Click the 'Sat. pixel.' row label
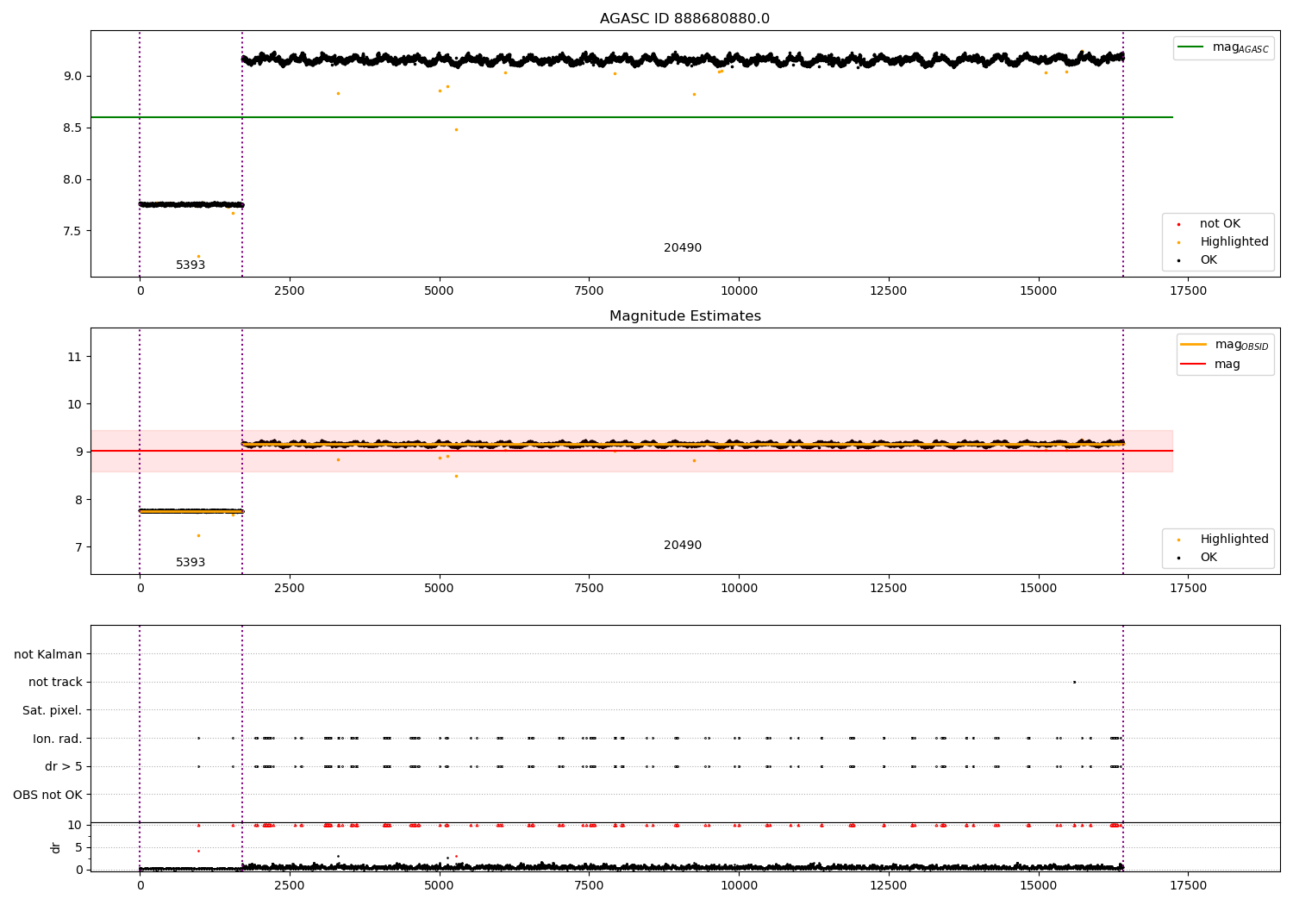 point(53,710)
